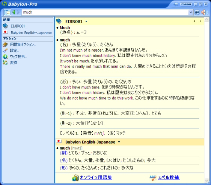The height and width of the screenshot is (185, 211).
Task: Go to previous glossary with the small left arrow
Action: coord(194,21)
